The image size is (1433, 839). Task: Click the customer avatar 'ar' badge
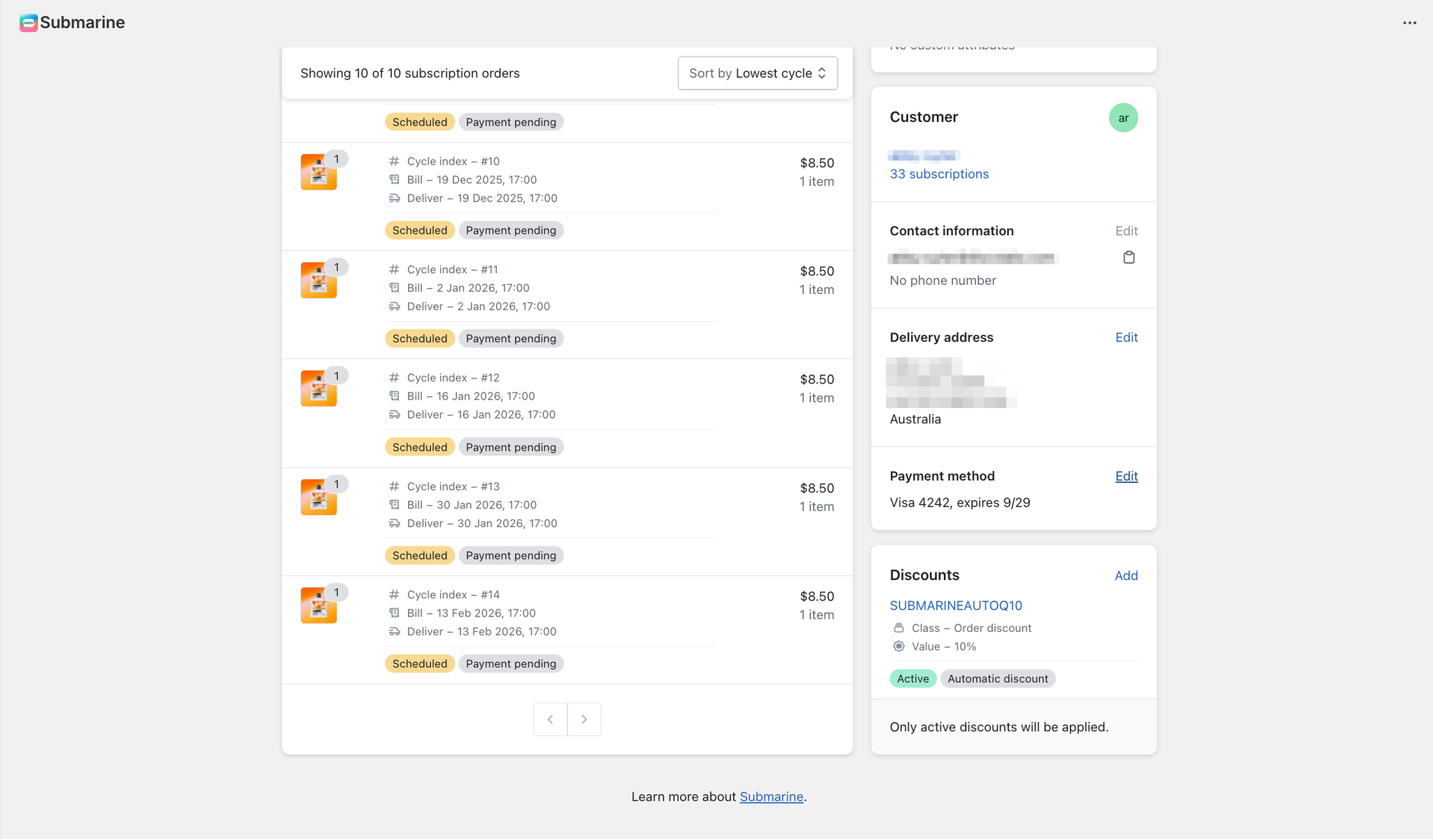click(1123, 118)
